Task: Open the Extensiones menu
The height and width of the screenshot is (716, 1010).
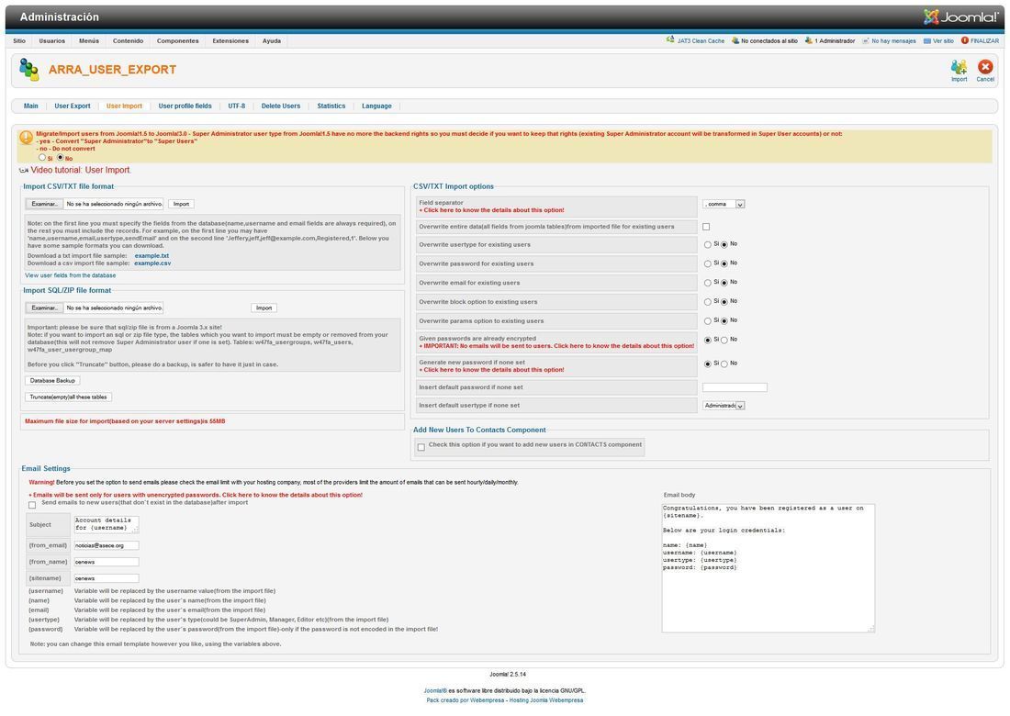Action: [230, 40]
